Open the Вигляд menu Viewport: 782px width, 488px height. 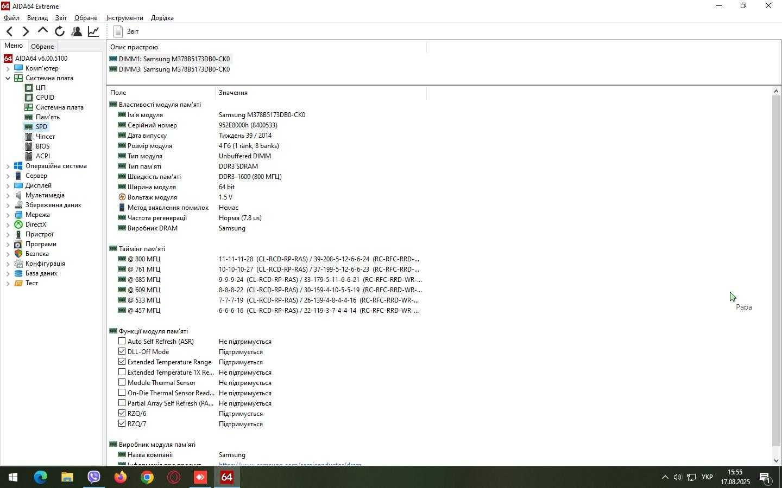tap(37, 18)
